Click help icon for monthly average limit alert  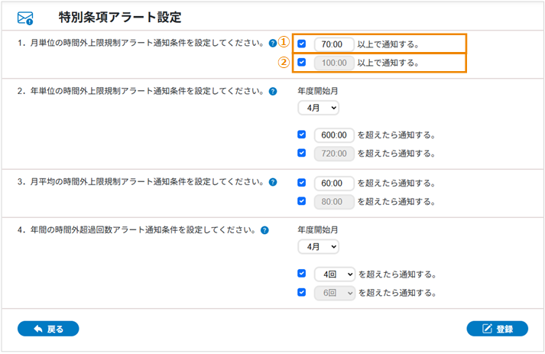[x=273, y=183]
